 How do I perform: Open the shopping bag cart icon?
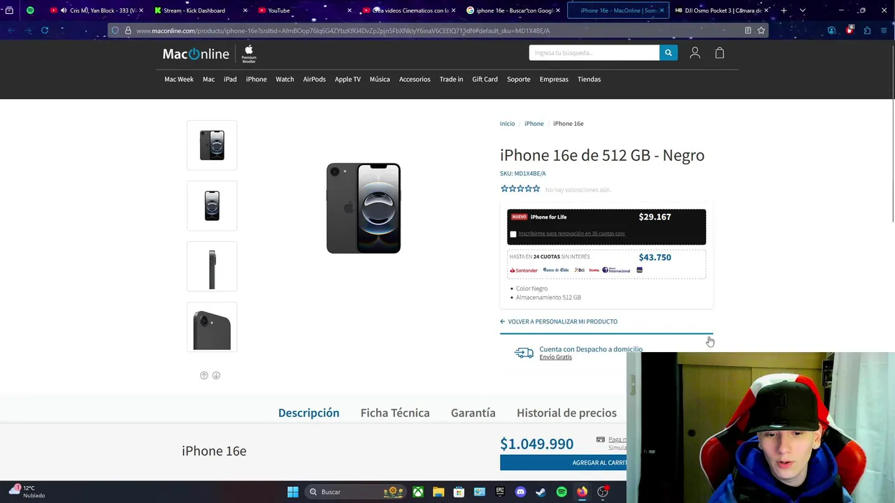click(719, 52)
